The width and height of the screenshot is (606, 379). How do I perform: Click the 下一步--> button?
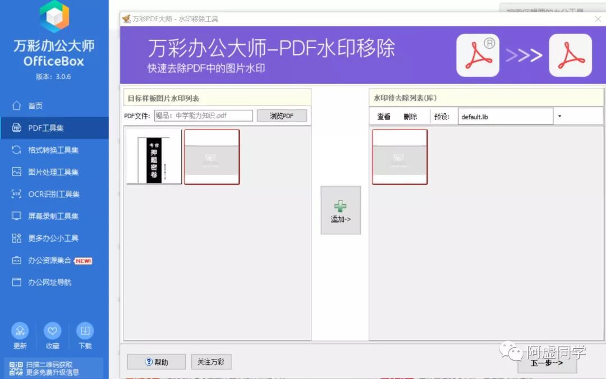[547, 364]
